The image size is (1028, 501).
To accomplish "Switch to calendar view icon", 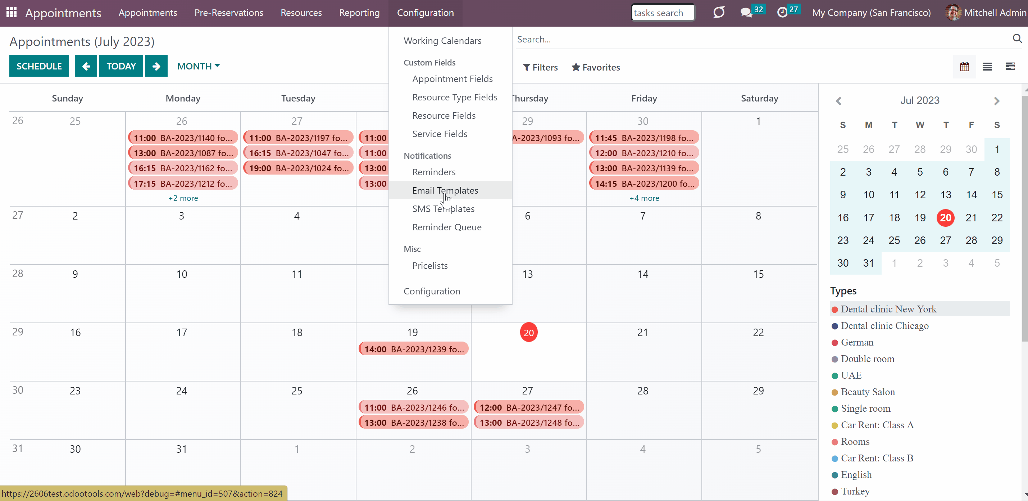I will [964, 67].
